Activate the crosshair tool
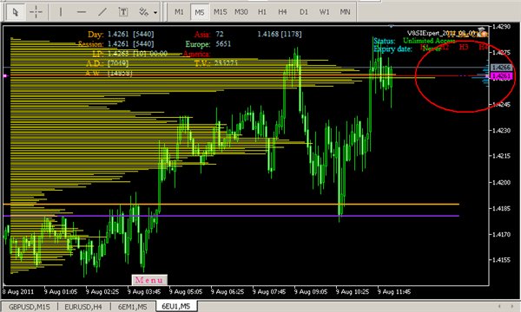 [36, 12]
